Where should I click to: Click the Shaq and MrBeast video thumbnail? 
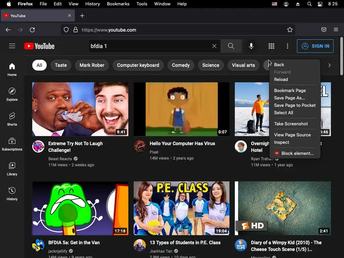[x=80, y=109]
